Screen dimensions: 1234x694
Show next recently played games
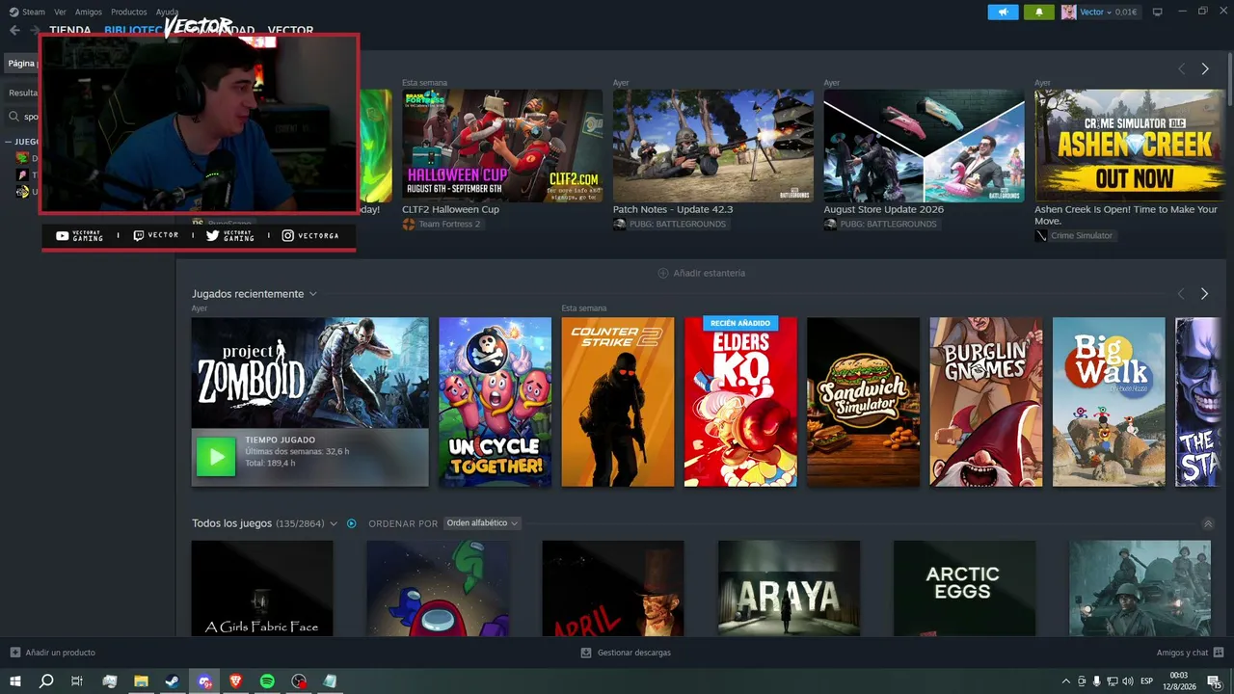coord(1204,294)
